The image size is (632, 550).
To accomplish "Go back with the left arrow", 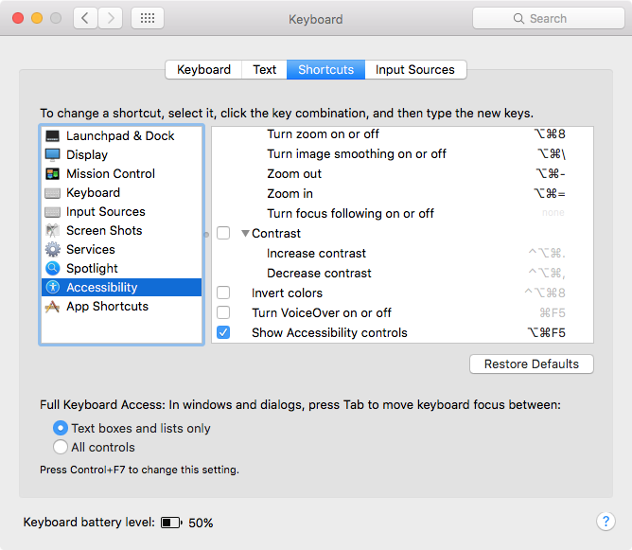I will point(85,18).
